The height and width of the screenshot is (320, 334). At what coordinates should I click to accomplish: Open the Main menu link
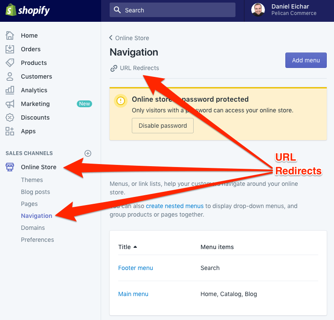point(133,294)
